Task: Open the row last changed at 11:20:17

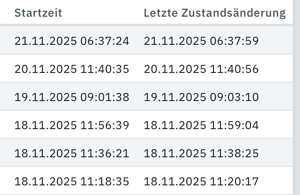Action: tap(201, 181)
